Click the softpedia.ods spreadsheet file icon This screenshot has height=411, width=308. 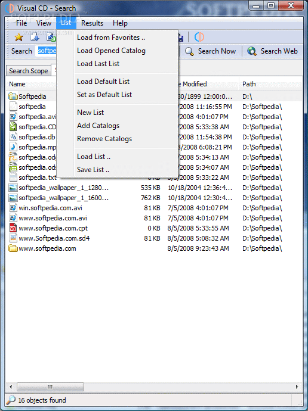coord(13,167)
